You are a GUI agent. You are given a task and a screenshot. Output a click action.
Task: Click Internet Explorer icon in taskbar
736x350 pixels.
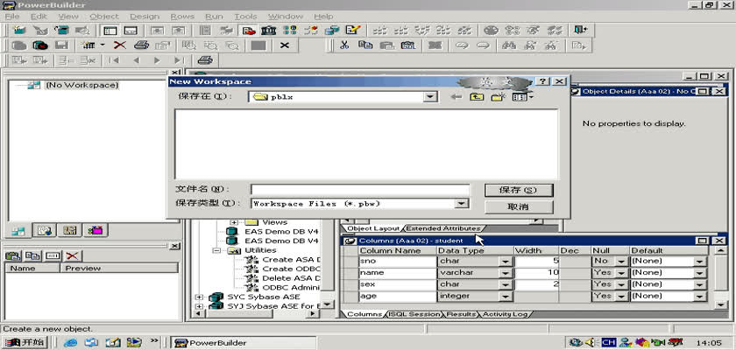tap(70, 342)
